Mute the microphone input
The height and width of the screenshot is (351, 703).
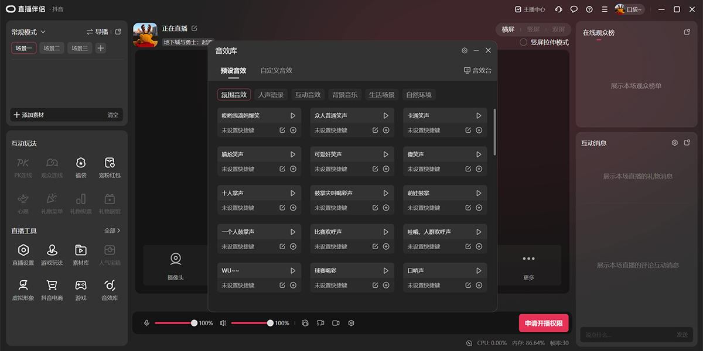pyautogui.click(x=146, y=322)
